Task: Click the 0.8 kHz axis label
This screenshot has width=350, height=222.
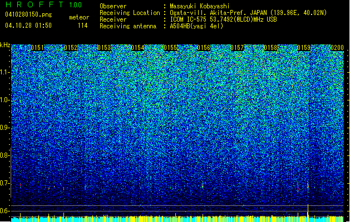Action: [5, 155]
